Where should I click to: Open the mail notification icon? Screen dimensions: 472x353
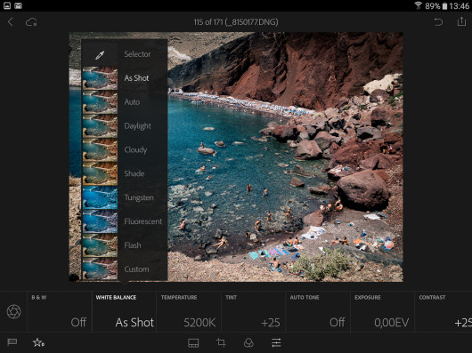(x=18, y=5)
